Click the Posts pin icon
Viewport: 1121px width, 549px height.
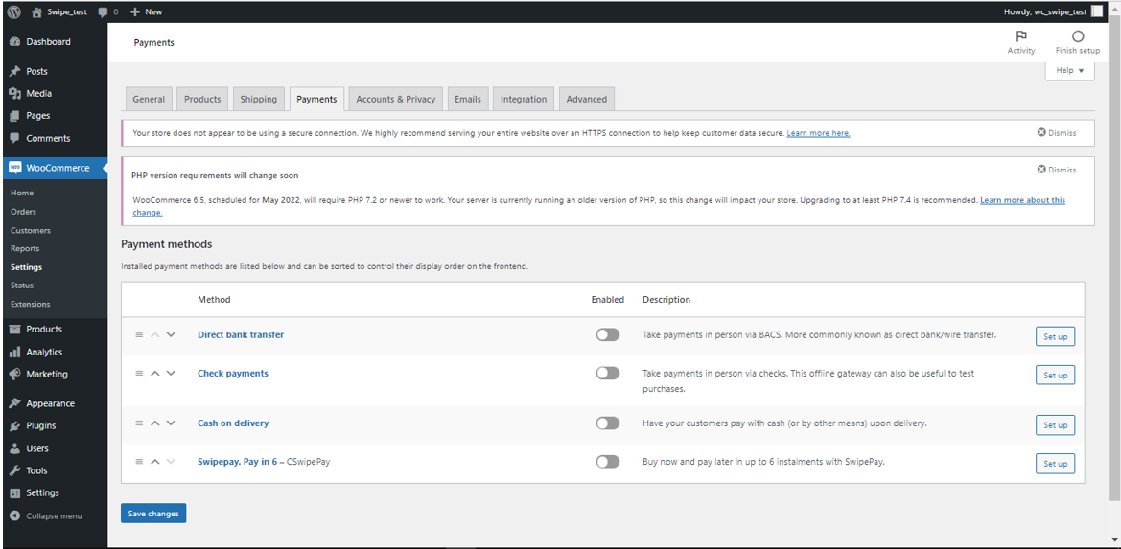point(14,72)
